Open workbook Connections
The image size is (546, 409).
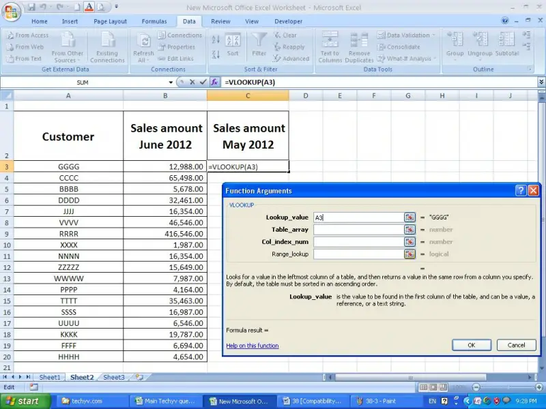tap(179, 35)
